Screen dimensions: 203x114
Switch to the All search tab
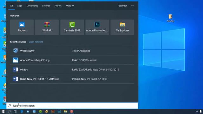(11, 6)
